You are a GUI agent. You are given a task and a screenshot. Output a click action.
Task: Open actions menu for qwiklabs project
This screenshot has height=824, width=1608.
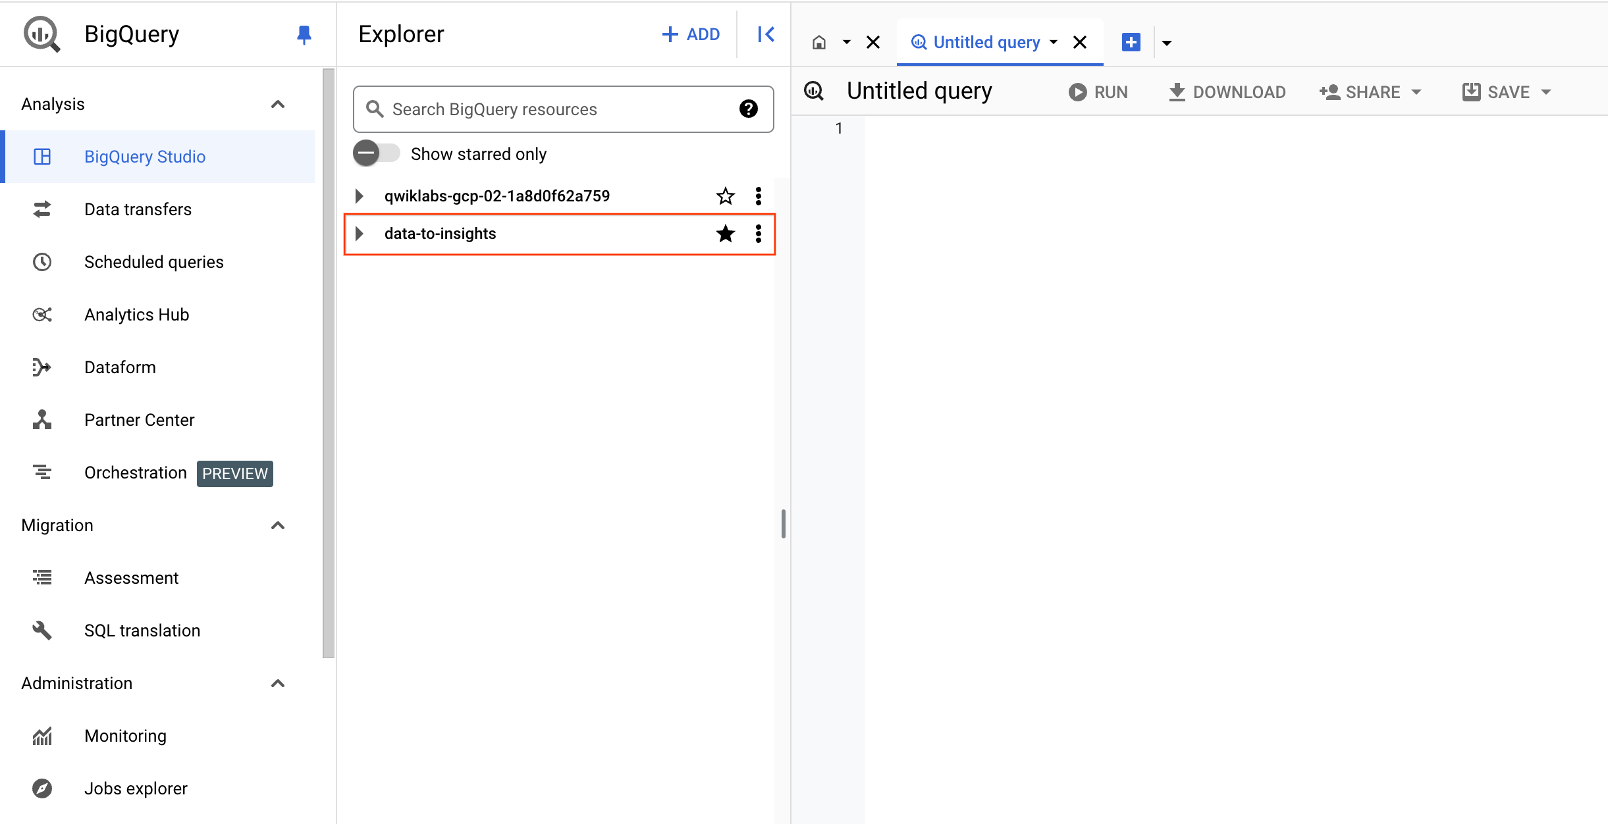click(x=759, y=196)
